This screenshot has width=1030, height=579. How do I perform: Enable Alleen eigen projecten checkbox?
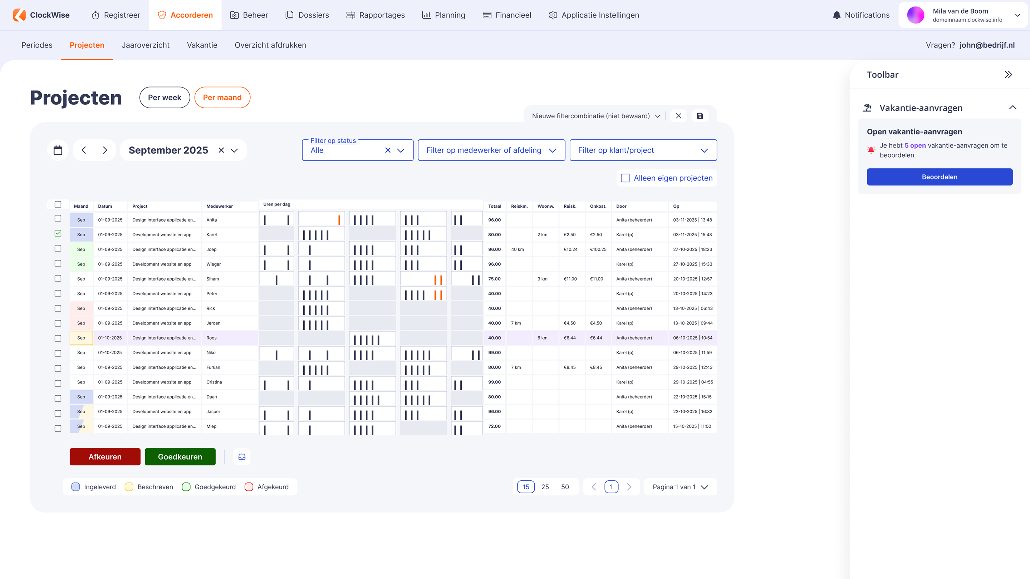point(625,178)
